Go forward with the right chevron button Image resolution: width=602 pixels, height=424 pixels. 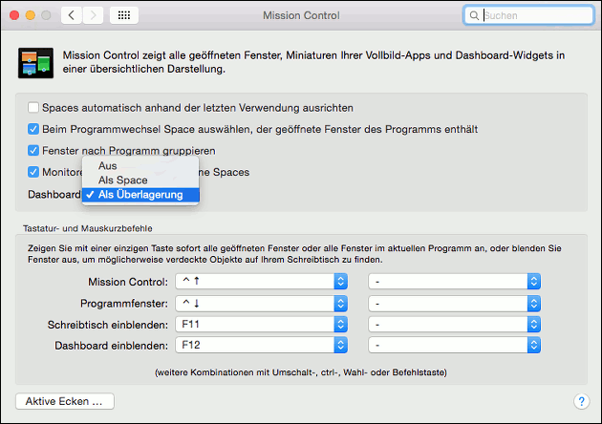click(93, 15)
